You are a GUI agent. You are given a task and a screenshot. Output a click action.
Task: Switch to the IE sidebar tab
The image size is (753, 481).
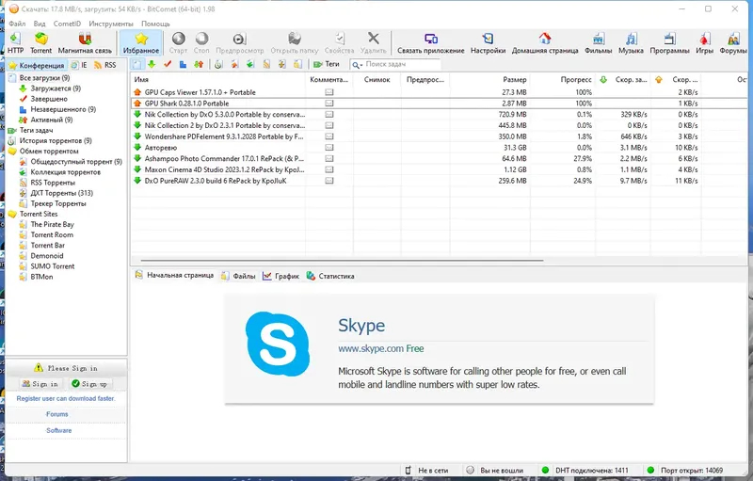click(x=79, y=65)
